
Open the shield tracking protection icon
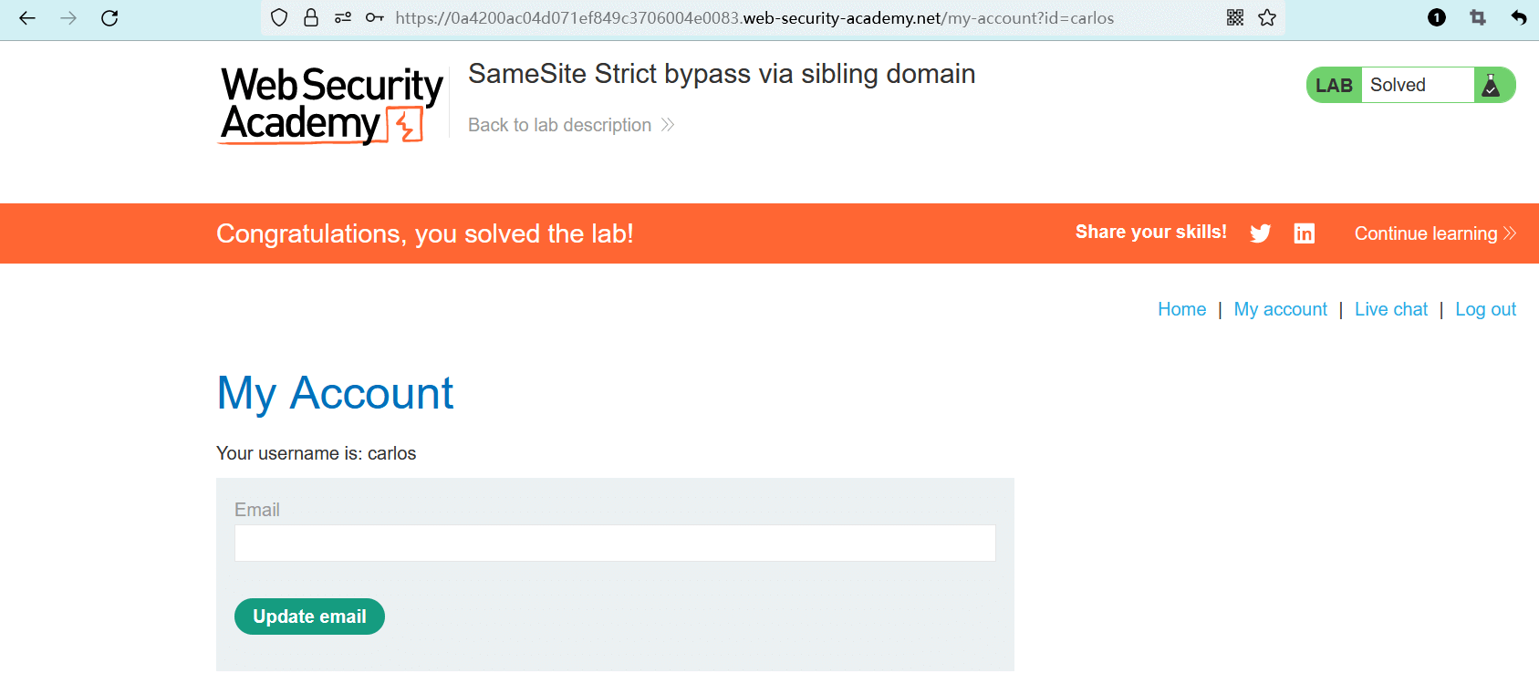click(280, 18)
